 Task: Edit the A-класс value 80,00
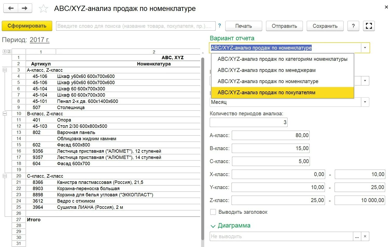[x=271, y=135]
